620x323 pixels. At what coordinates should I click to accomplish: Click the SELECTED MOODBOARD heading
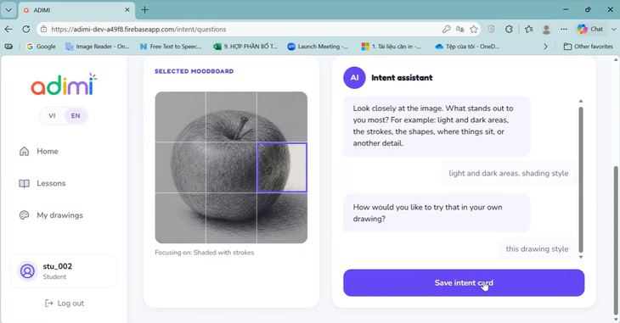click(194, 71)
